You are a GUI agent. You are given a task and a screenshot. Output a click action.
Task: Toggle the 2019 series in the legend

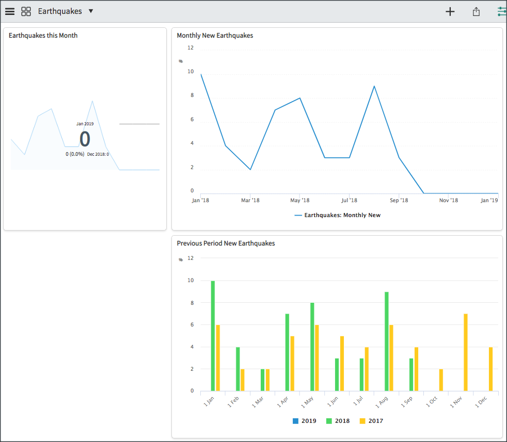point(305,421)
